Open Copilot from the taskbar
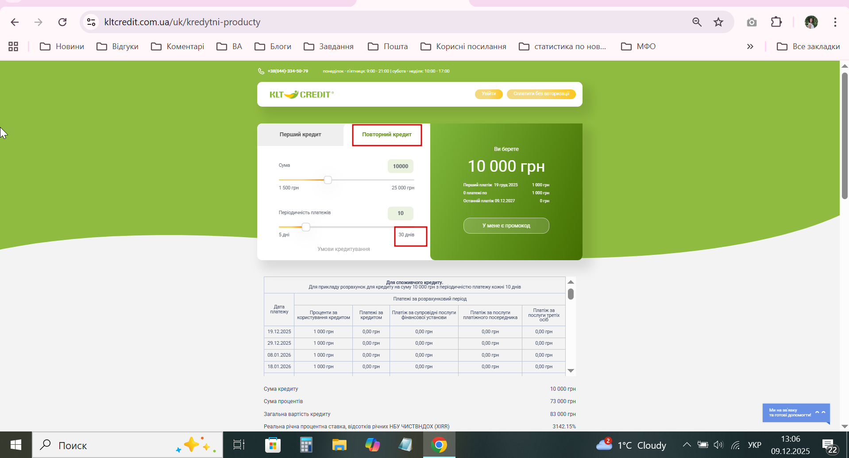The image size is (849, 458). [372, 445]
